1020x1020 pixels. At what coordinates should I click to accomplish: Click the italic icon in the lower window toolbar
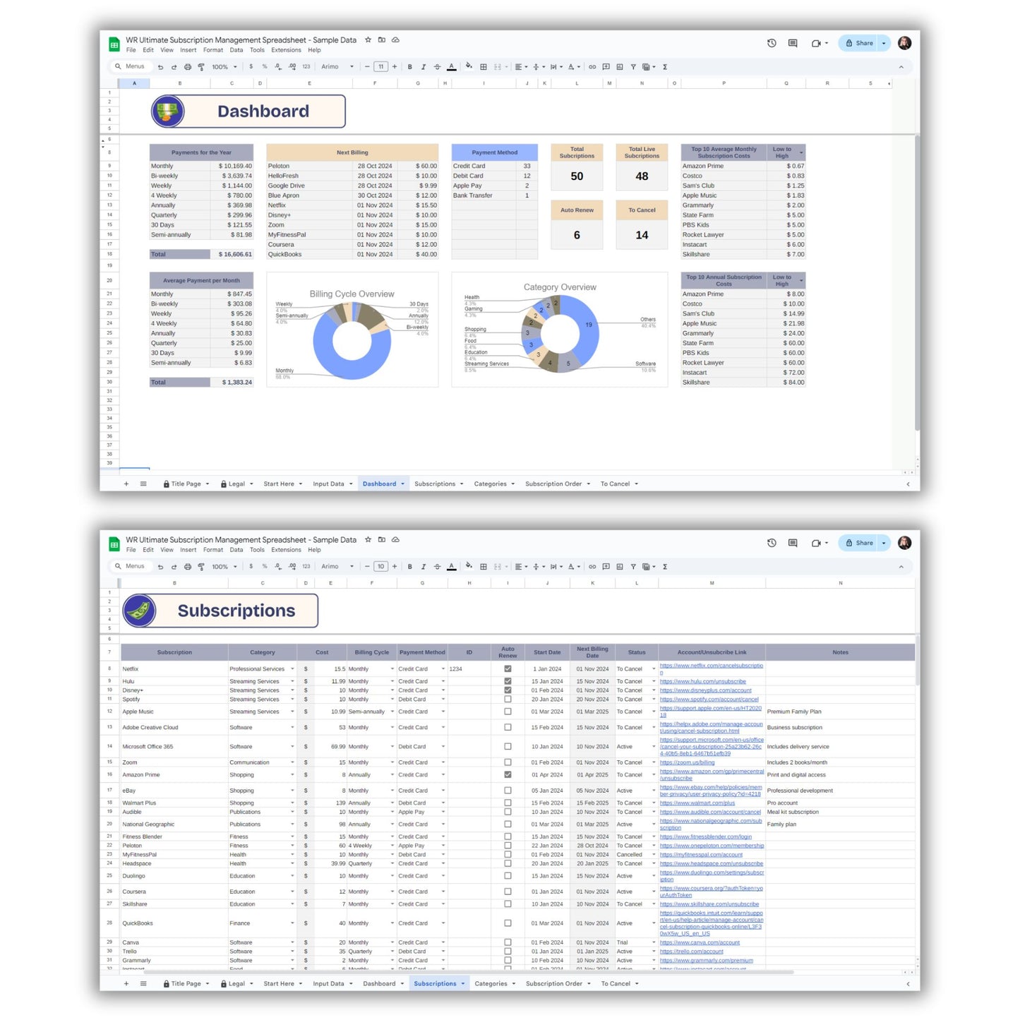tap(424, 567)
